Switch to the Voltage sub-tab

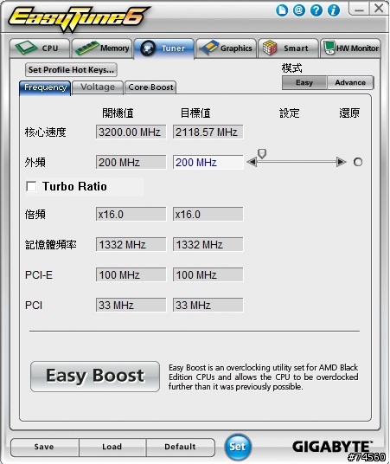pos(98,87)
